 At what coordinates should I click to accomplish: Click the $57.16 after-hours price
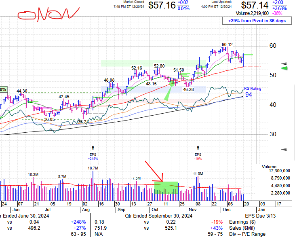click(162, 5)
